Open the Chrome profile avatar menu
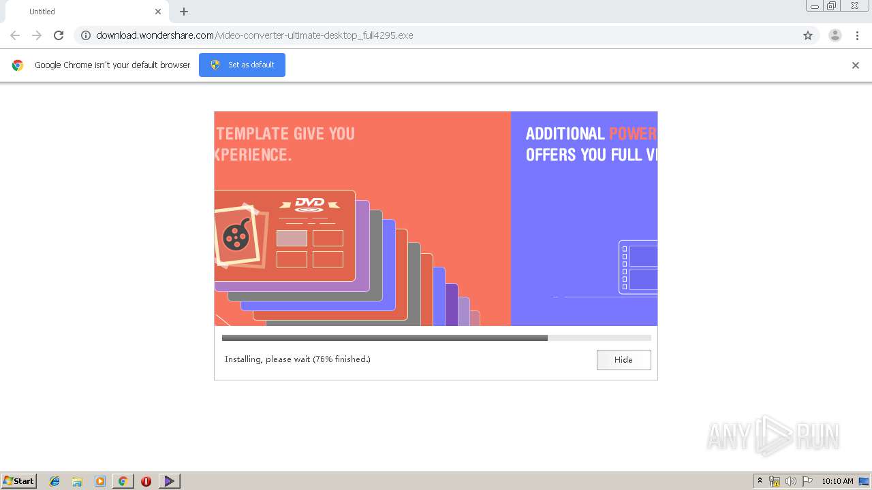 click(835, 35)
